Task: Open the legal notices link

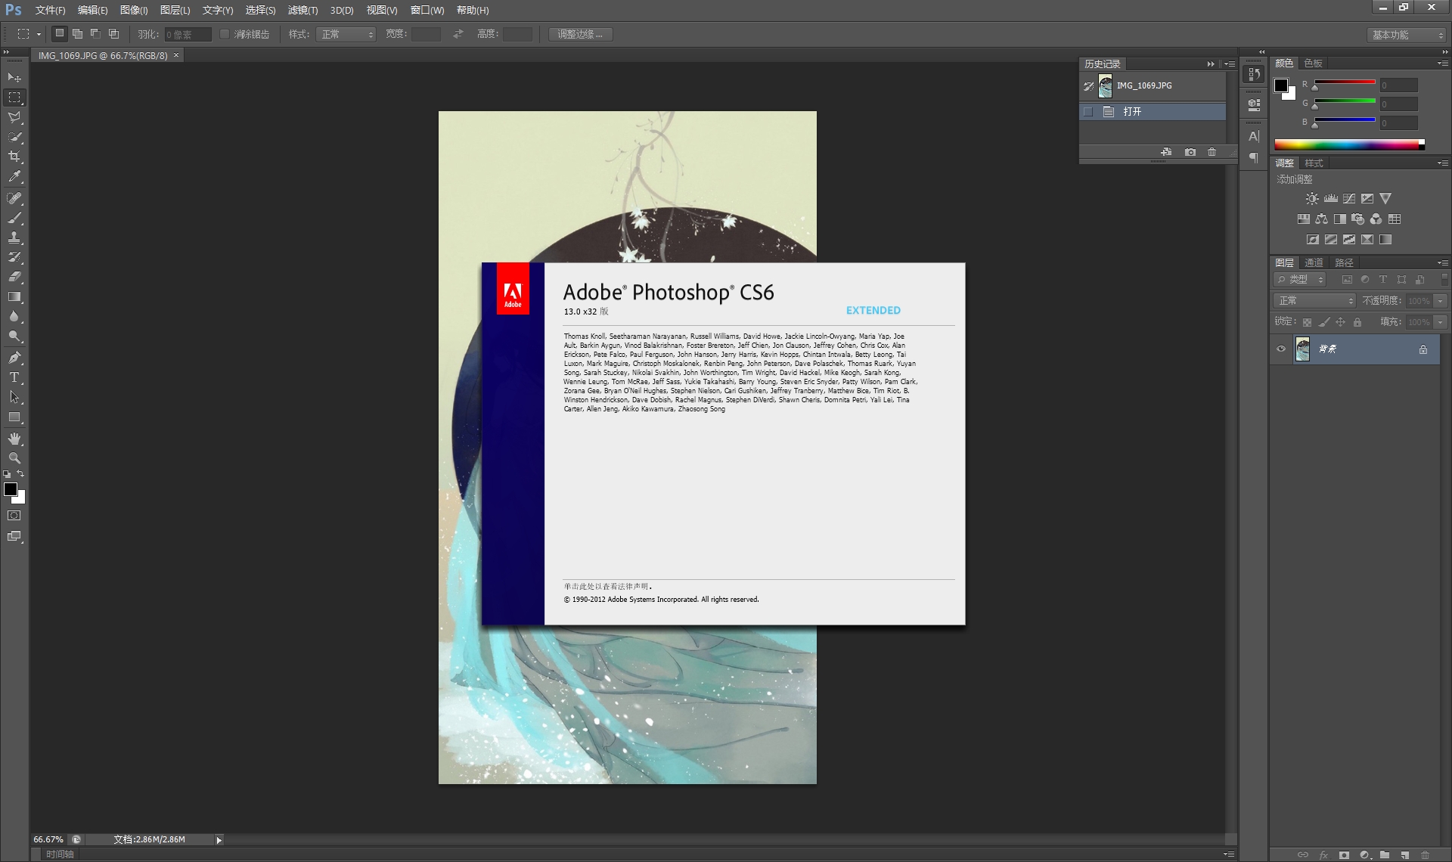Action: pos(607,586)
